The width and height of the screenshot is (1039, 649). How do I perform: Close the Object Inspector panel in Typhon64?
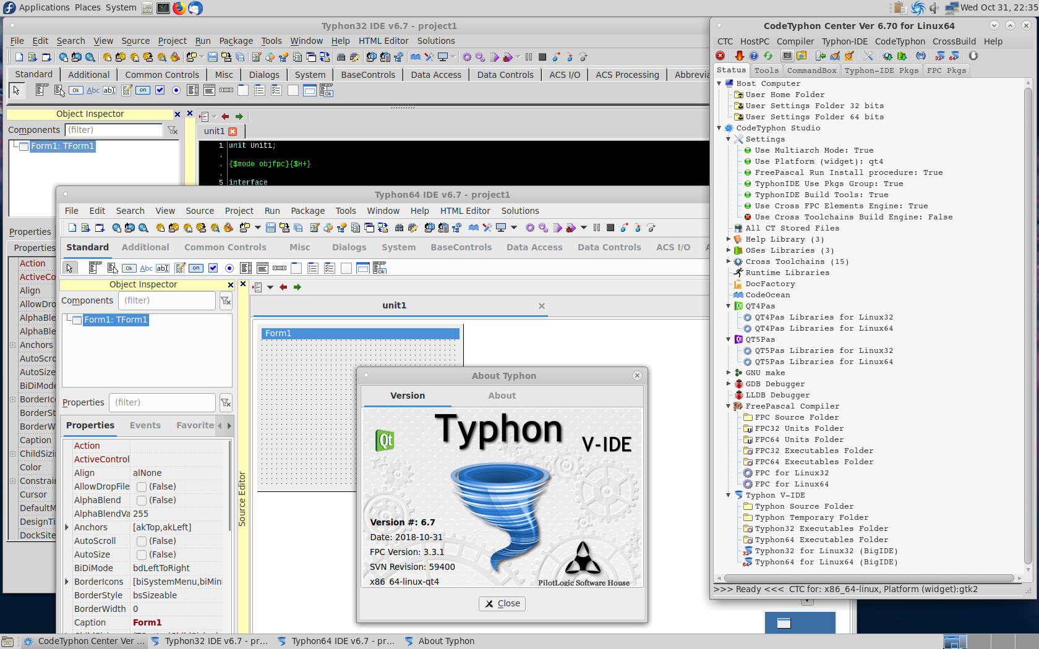231,285
